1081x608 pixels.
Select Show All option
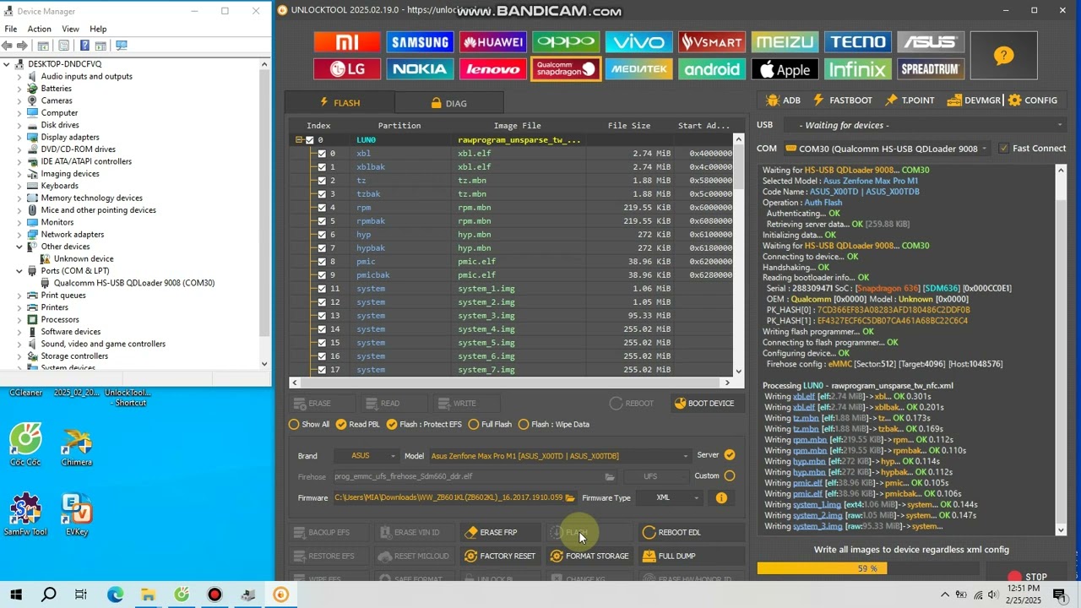point(309,425)
